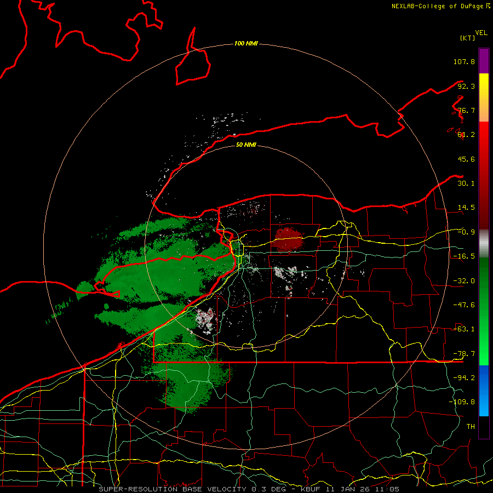Select the 92.3 scale value
493x493 pixels.
466,86
